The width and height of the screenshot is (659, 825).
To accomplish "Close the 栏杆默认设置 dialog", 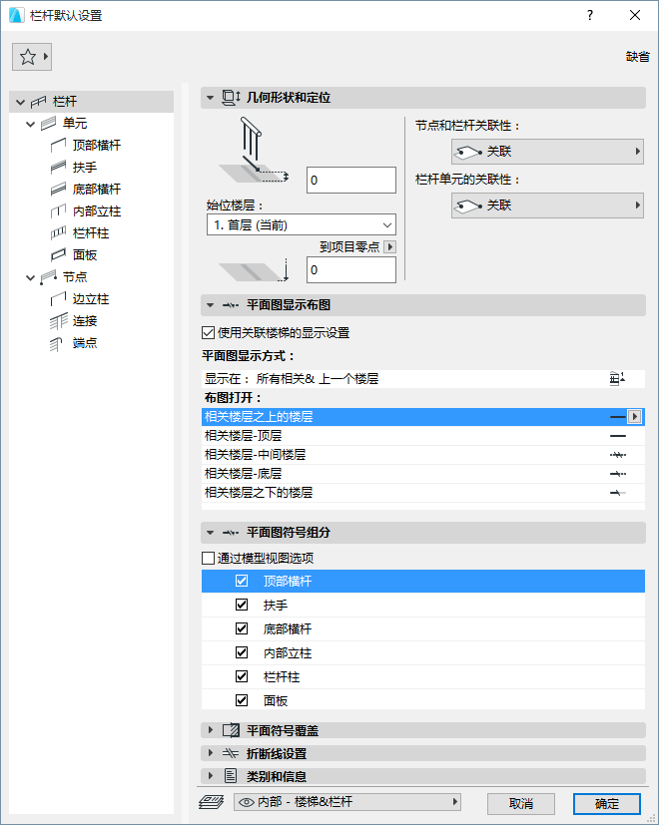I will click(635, 15).
